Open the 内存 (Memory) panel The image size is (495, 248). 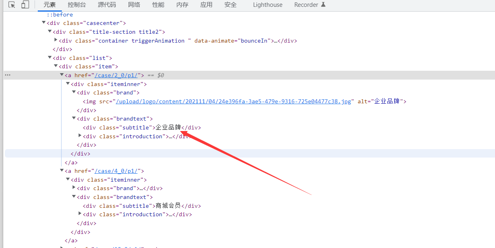(x=182, y=5)
